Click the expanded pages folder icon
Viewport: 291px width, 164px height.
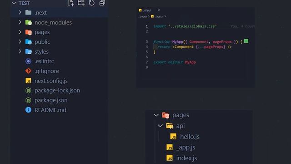166,115
